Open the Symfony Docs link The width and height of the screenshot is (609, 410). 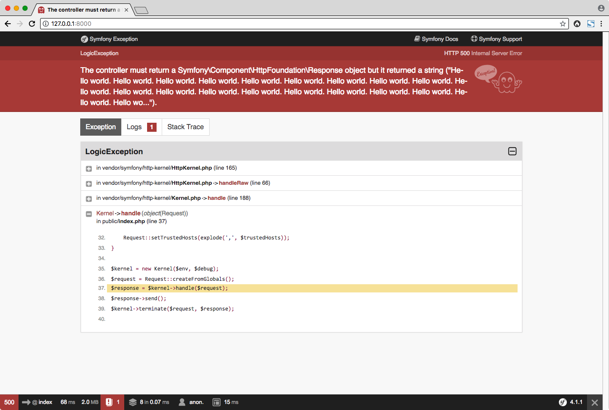point(436,39)
